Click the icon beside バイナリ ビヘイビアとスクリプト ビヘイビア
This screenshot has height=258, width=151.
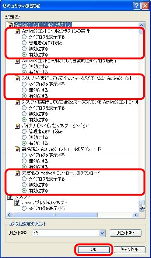click(17, 126)
